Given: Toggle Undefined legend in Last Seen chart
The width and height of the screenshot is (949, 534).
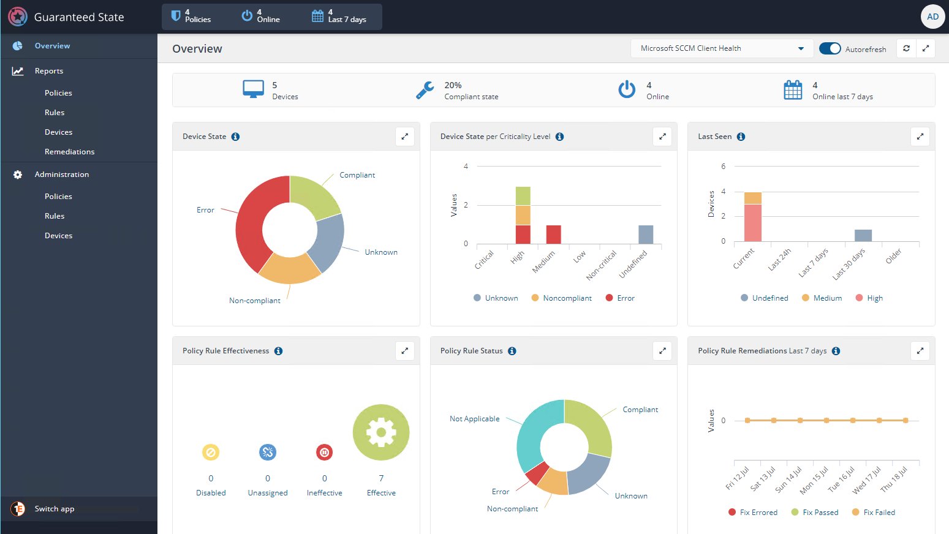Looking at the screenshot, I should tap(765, 298).
